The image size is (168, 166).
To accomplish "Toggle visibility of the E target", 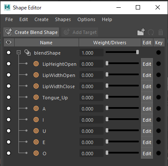I will (9, 142).
